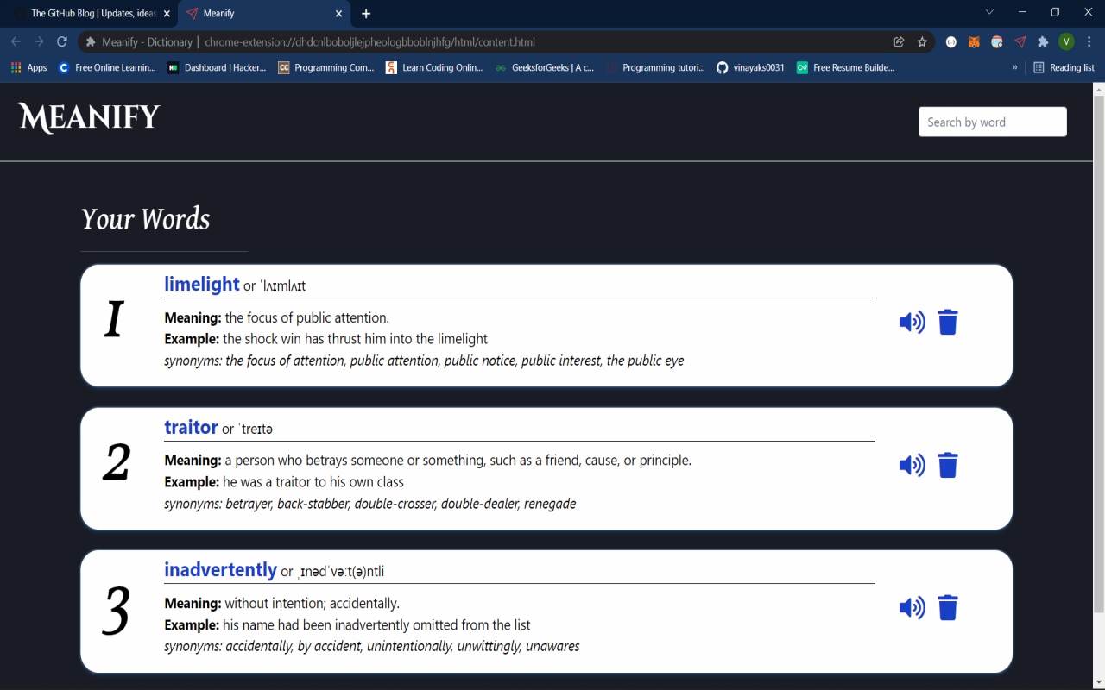The width and height of the screenshot is (1105, 690).
Task: Close The GitHub Blog tab
Action: (x=167, y=14)
